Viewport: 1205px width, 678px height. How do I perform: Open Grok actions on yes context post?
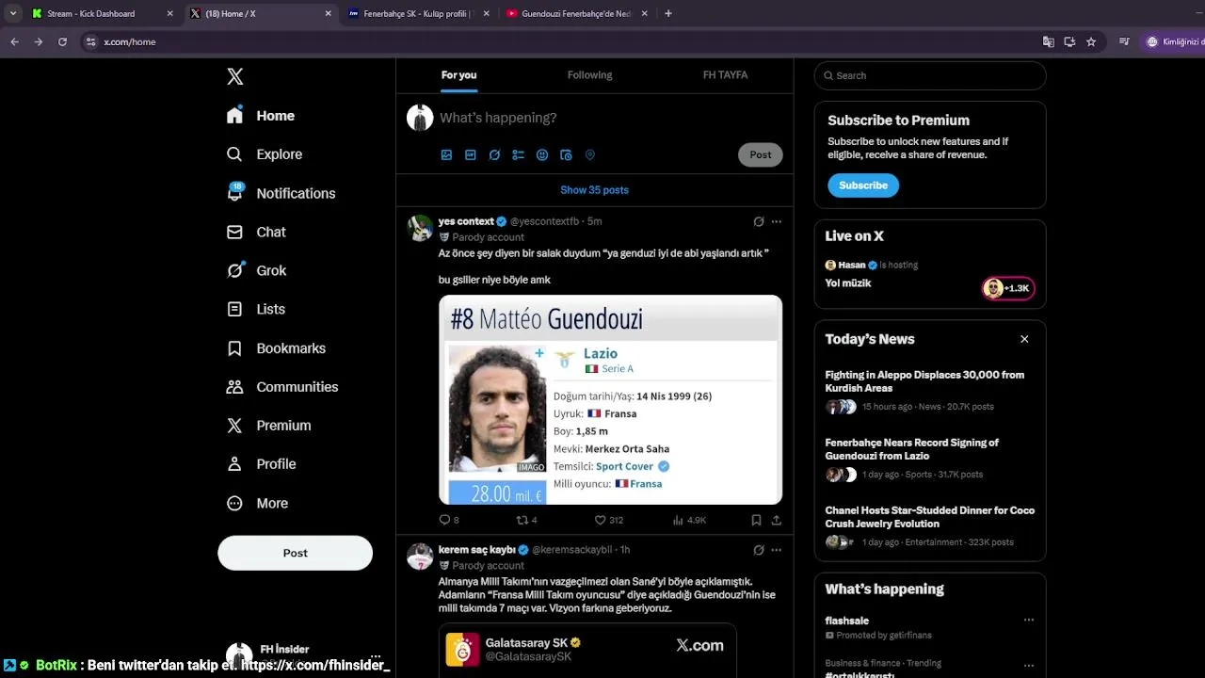(x=759, y=221)
